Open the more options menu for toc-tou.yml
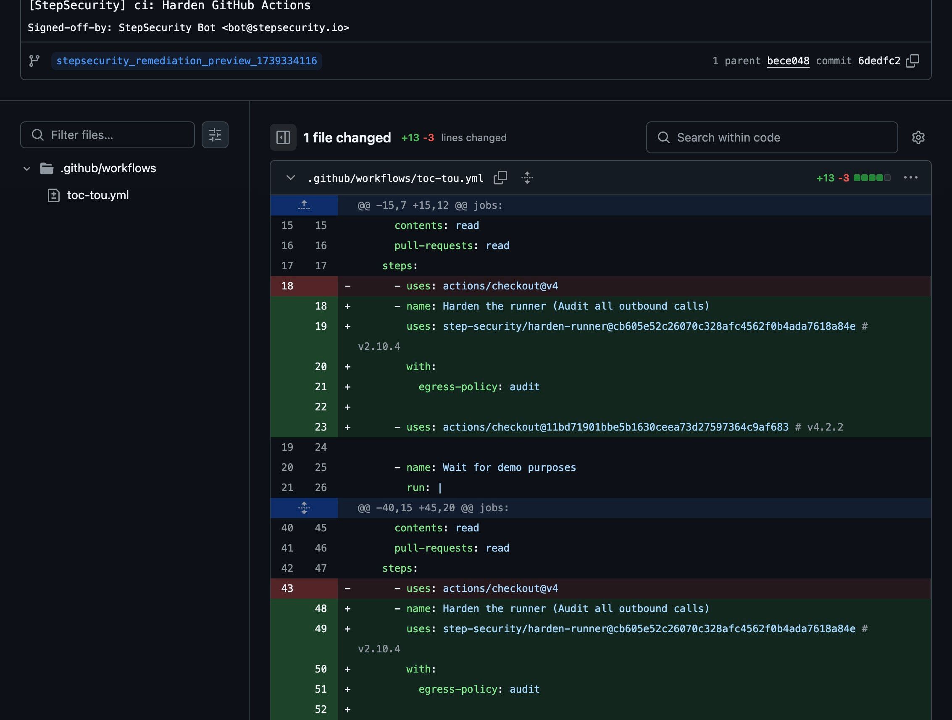This screenshot has width=952, height=720. (911, 178)
